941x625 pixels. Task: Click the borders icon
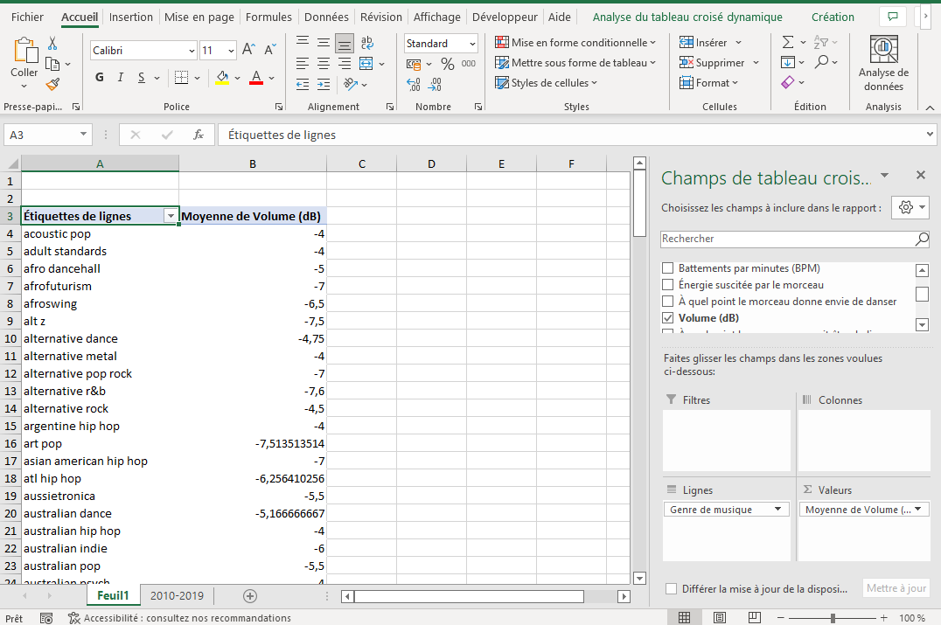coord(181,78)
